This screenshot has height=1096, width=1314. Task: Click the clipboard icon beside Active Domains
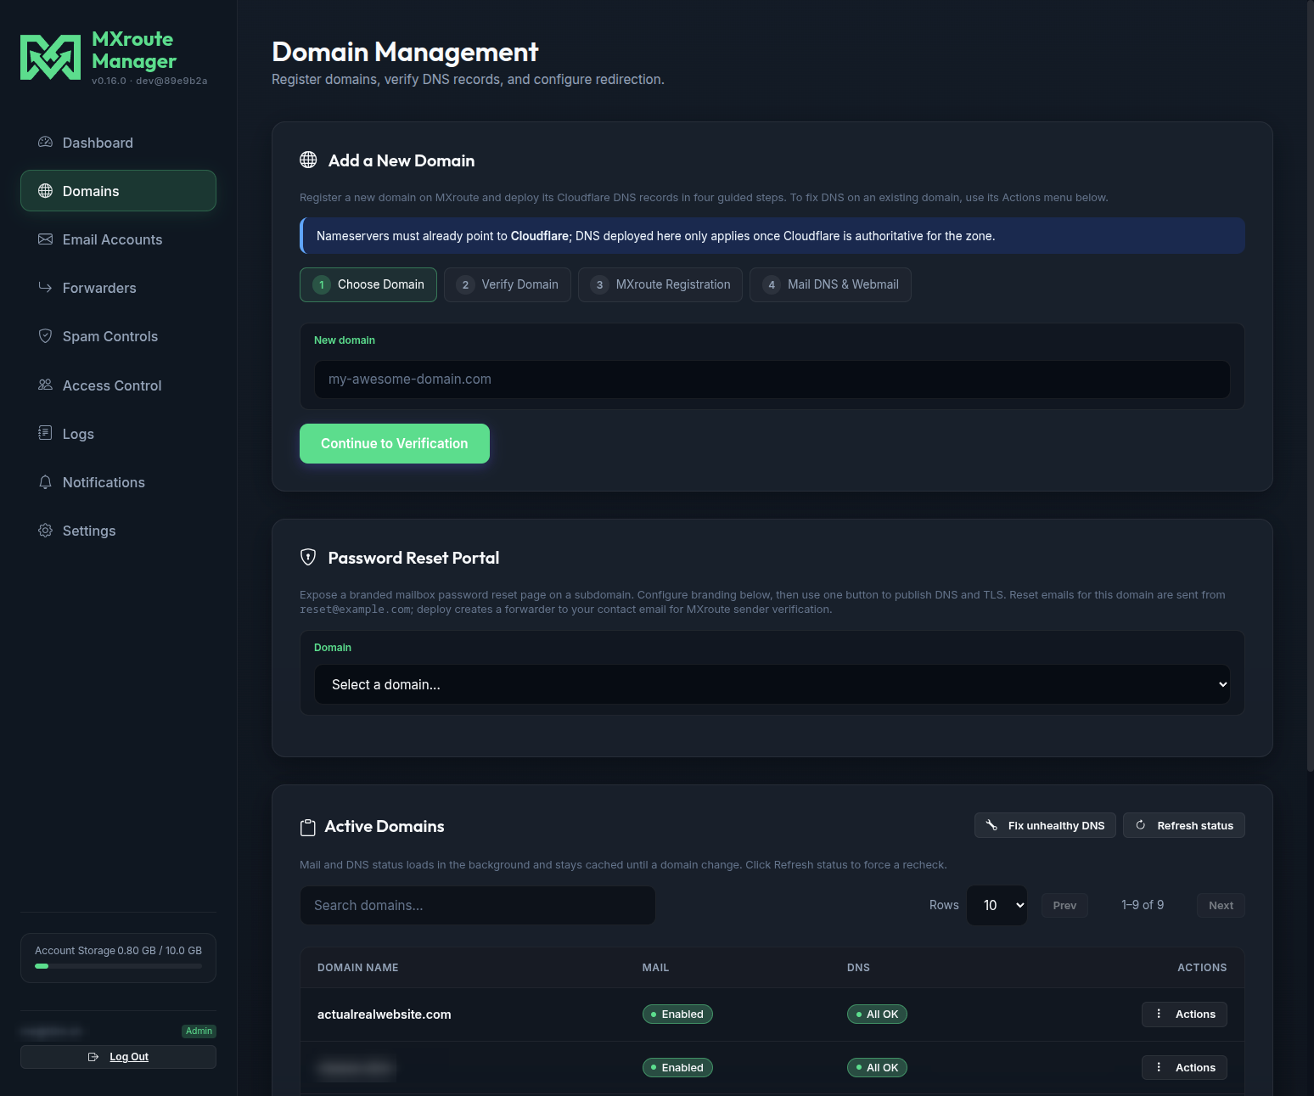(x=308, y=827)
